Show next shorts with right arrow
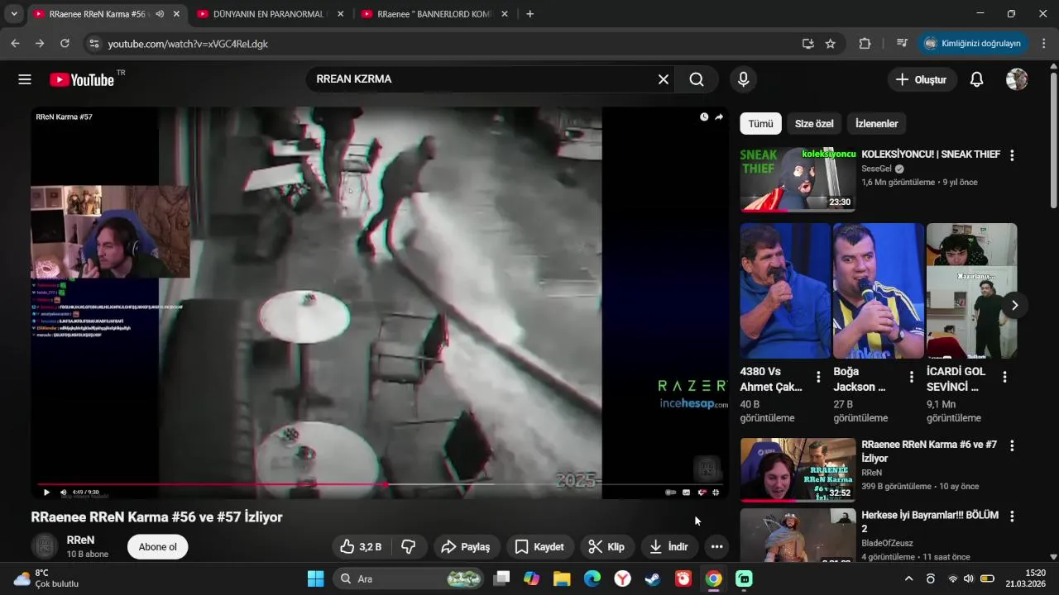The image size is (1059, 595). click(x=1014, y=305)
